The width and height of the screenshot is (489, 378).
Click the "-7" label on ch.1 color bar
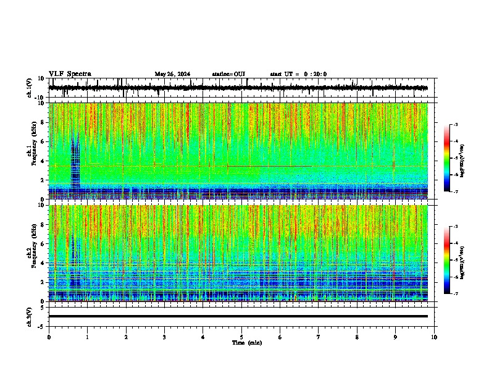click(x=456, y=191)
